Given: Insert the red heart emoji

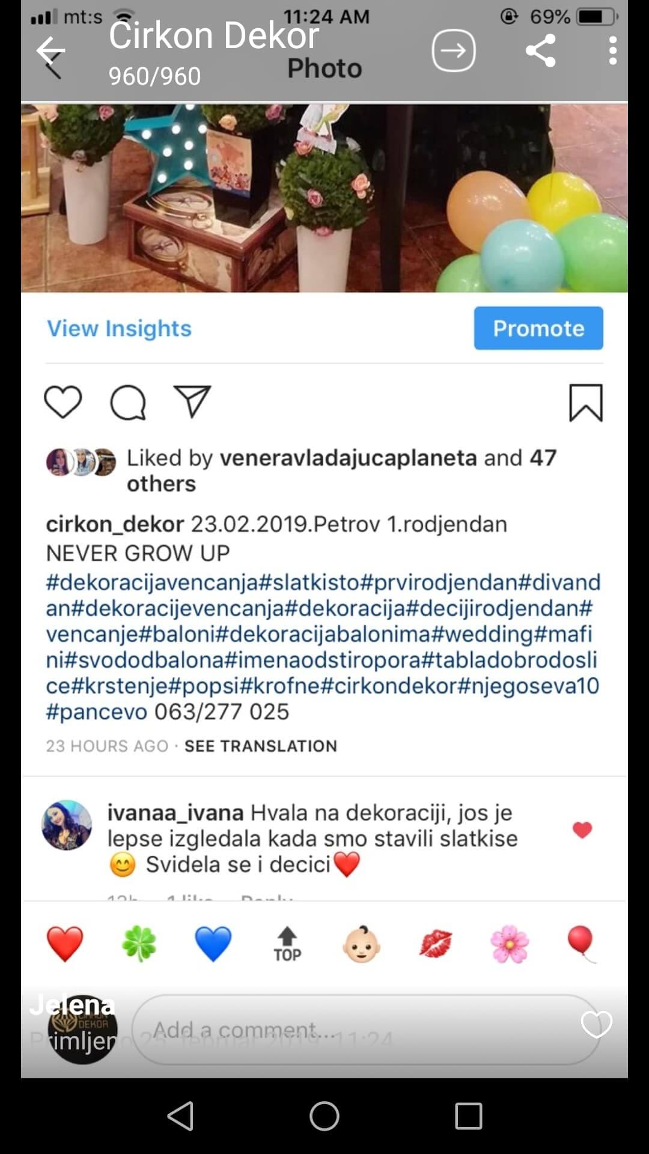Looking at the screenshot, I should point(65,944).
